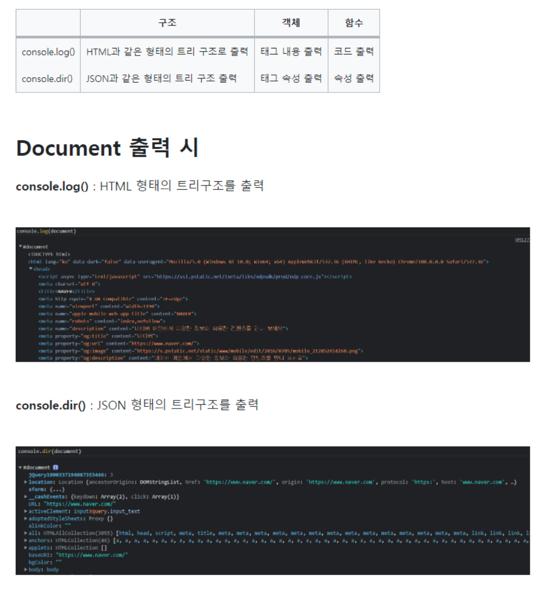Click the bgColor property row
The image size is (545, 600).
[45, 562]
